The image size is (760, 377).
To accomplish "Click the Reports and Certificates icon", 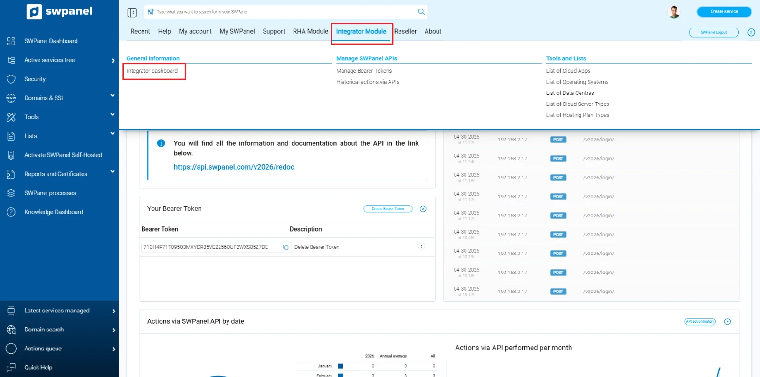I will click(x=11, y=174).
